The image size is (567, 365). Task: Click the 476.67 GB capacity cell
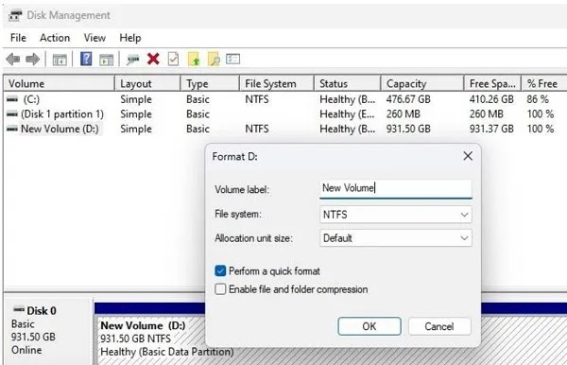tap(408, 99)
